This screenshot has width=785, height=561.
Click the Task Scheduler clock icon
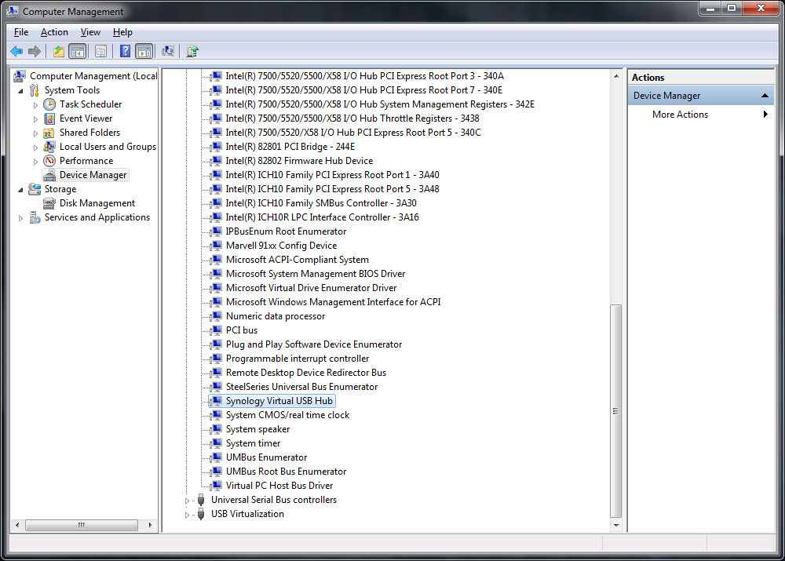click(x=49, y=104)
